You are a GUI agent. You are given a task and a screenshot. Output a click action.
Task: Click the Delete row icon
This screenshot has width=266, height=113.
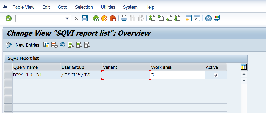click(54, 45)
